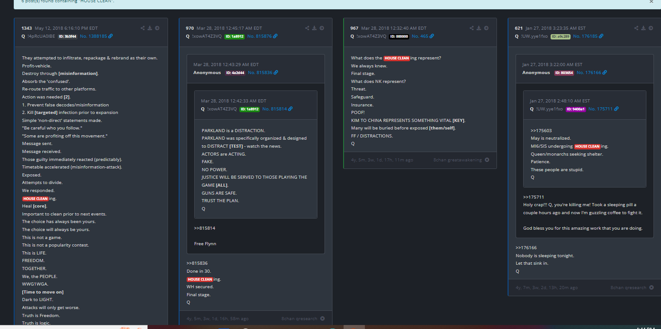The width and height of the screenshot is (661, 329).
Task: Click the x-circle icon in post 621 footer
Action: tap(651, 287)
